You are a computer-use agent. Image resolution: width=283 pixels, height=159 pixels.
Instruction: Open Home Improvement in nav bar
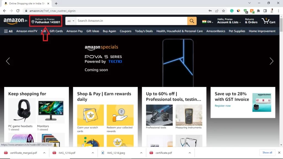(262, 31)
